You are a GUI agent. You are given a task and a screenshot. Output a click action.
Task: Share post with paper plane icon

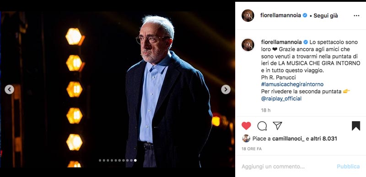(x=277, y=126)
